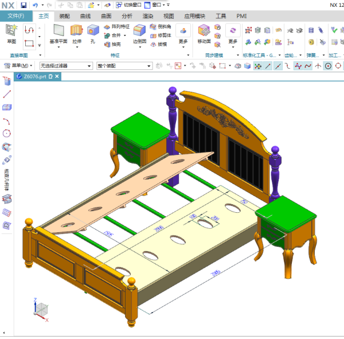Select the 基准平面 datum plane tool
344x339 pixels.
point(58,33)
